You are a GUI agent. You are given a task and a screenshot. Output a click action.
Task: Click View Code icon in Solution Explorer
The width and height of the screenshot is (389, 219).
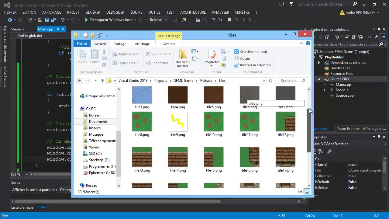pos(370,37)
